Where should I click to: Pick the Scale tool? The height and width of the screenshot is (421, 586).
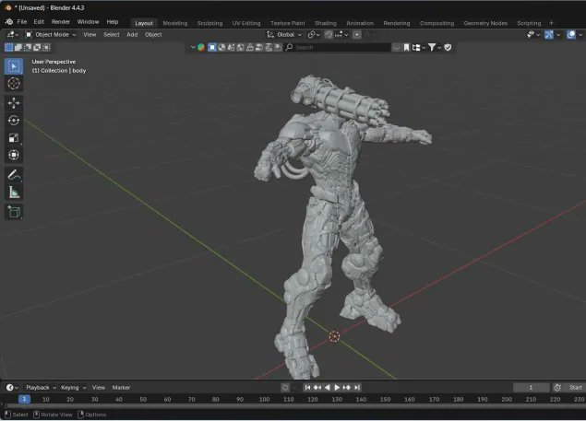click(x=14, y=137)
